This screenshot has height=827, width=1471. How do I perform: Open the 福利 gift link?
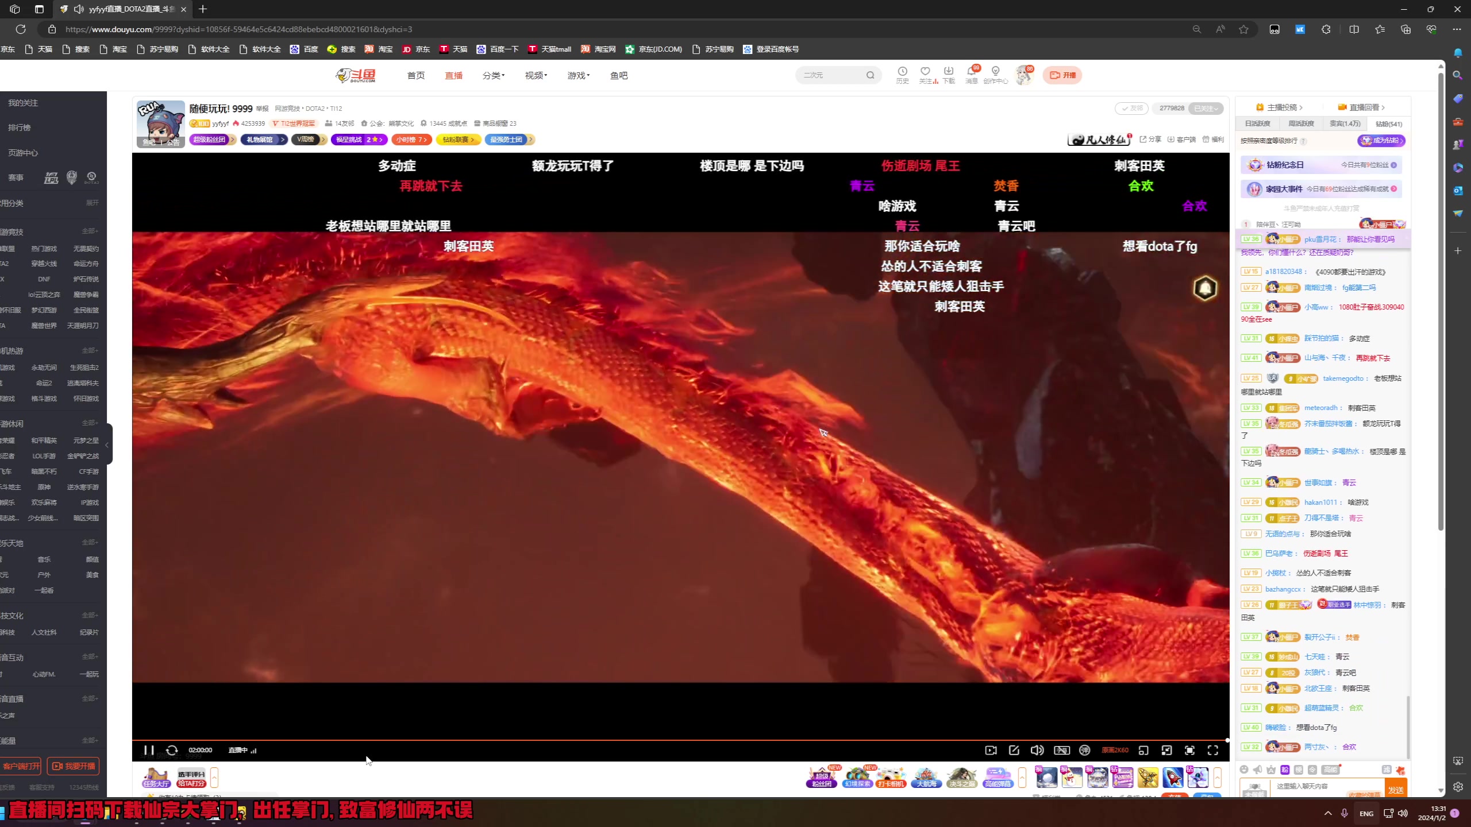[x=1213, y=140]
